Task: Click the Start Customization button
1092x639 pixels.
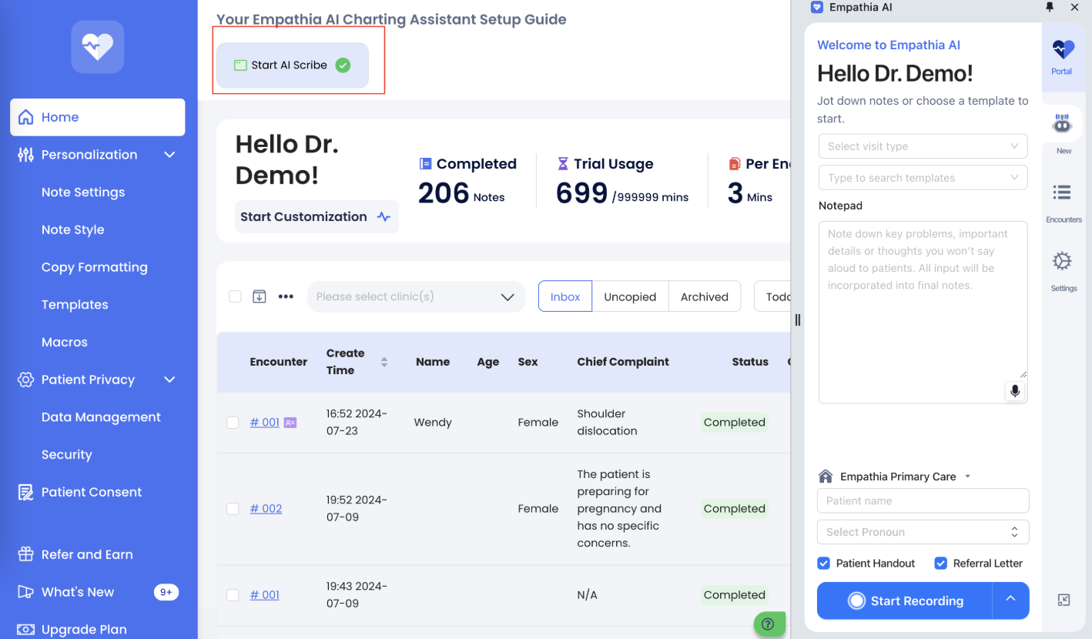Action: point(317,216)
